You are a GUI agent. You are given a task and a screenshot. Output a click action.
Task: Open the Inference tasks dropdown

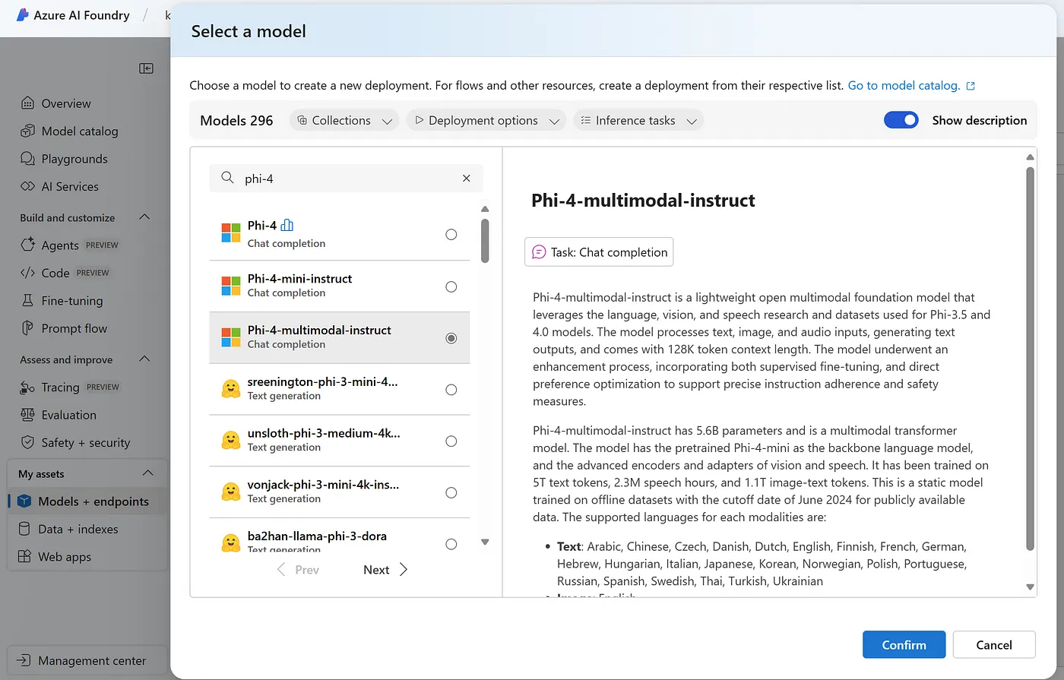[x=638, y=120]
